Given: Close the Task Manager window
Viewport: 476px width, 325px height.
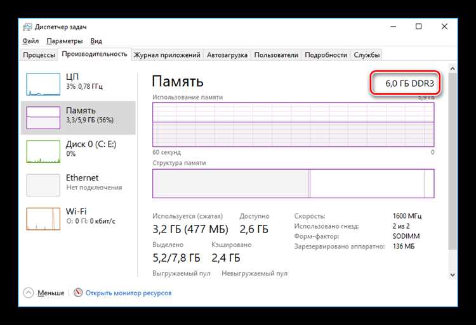Looking at the screenshot, I should (444, 27).
